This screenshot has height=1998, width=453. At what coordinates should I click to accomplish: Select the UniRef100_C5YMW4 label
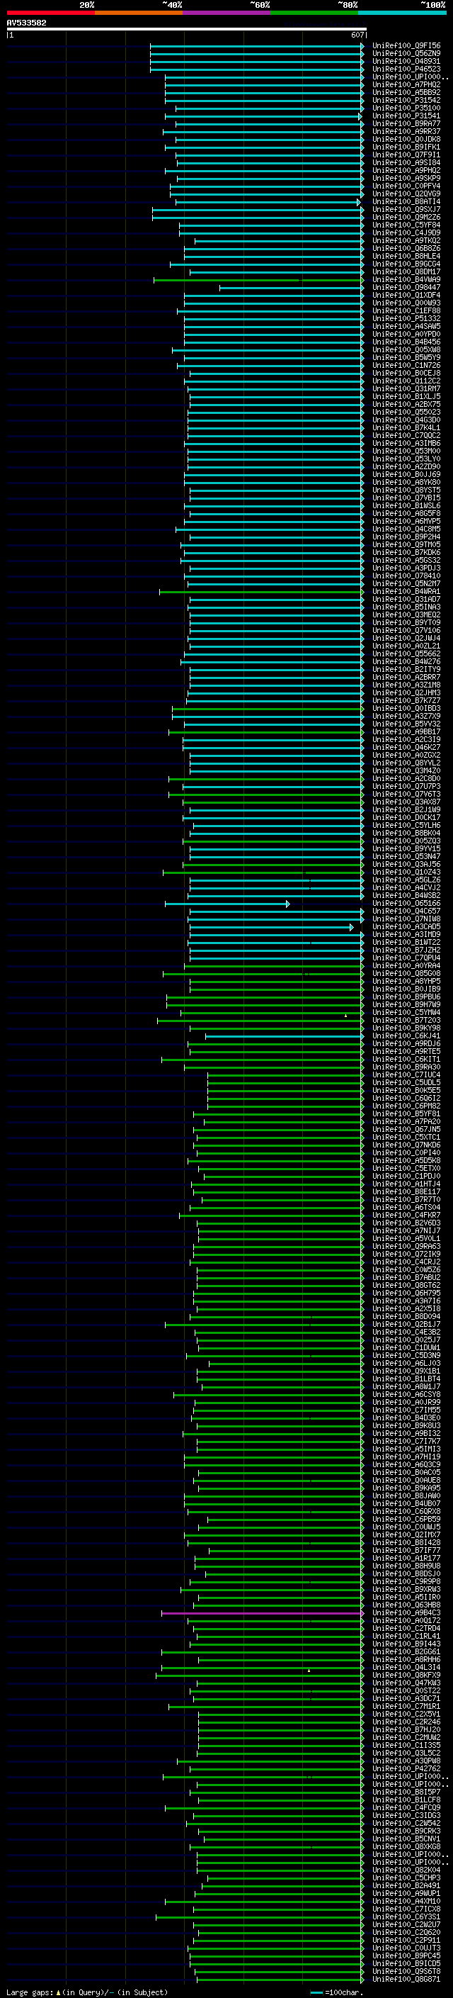406,1012
